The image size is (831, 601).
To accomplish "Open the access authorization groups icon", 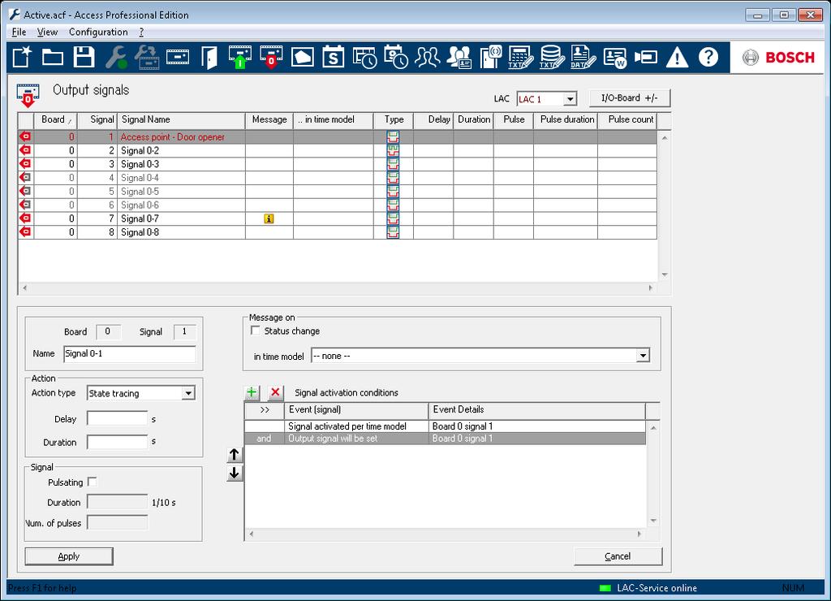I will (x=459, y=57).
